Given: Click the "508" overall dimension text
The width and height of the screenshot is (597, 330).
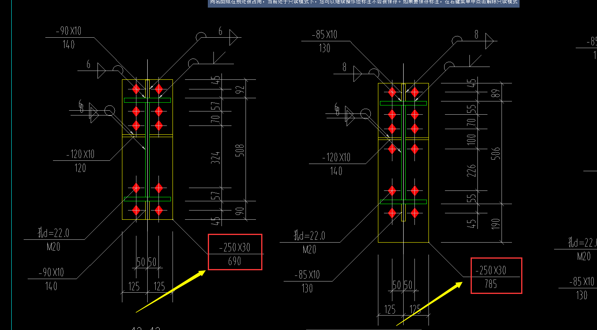Looking at the screenshot, I should pyautogui.click(x=240, y=150).
